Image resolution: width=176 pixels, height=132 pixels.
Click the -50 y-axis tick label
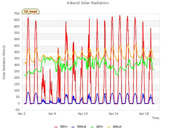coord(17,110)
